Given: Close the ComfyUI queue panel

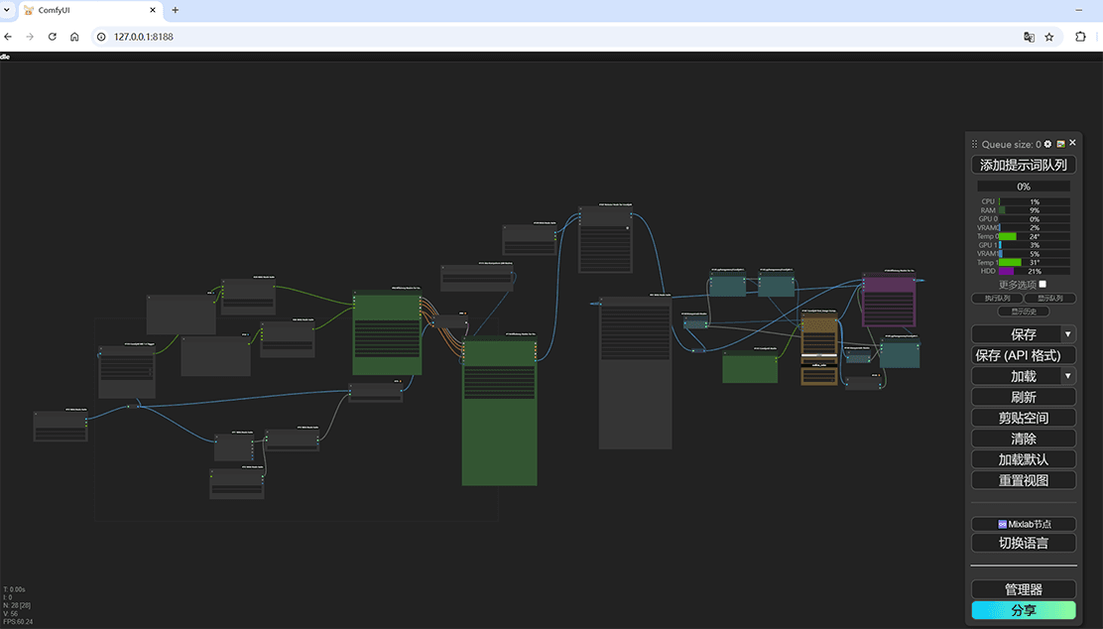Looking at the screenshot, I should point(1072,143).
